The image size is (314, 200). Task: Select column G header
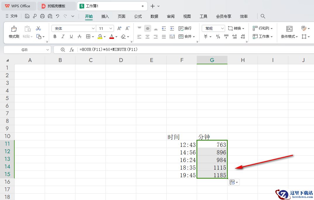212,60
